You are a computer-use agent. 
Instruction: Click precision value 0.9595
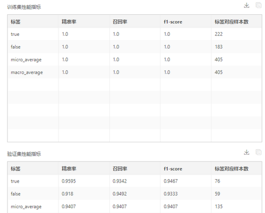pyautogui.click(x=68, y=181)
